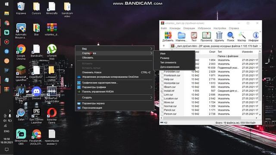The width and height of the screenshot is (276, 155).
Task: Open OneDrive backup management menu entry
Action: click(x=115, y=77)
